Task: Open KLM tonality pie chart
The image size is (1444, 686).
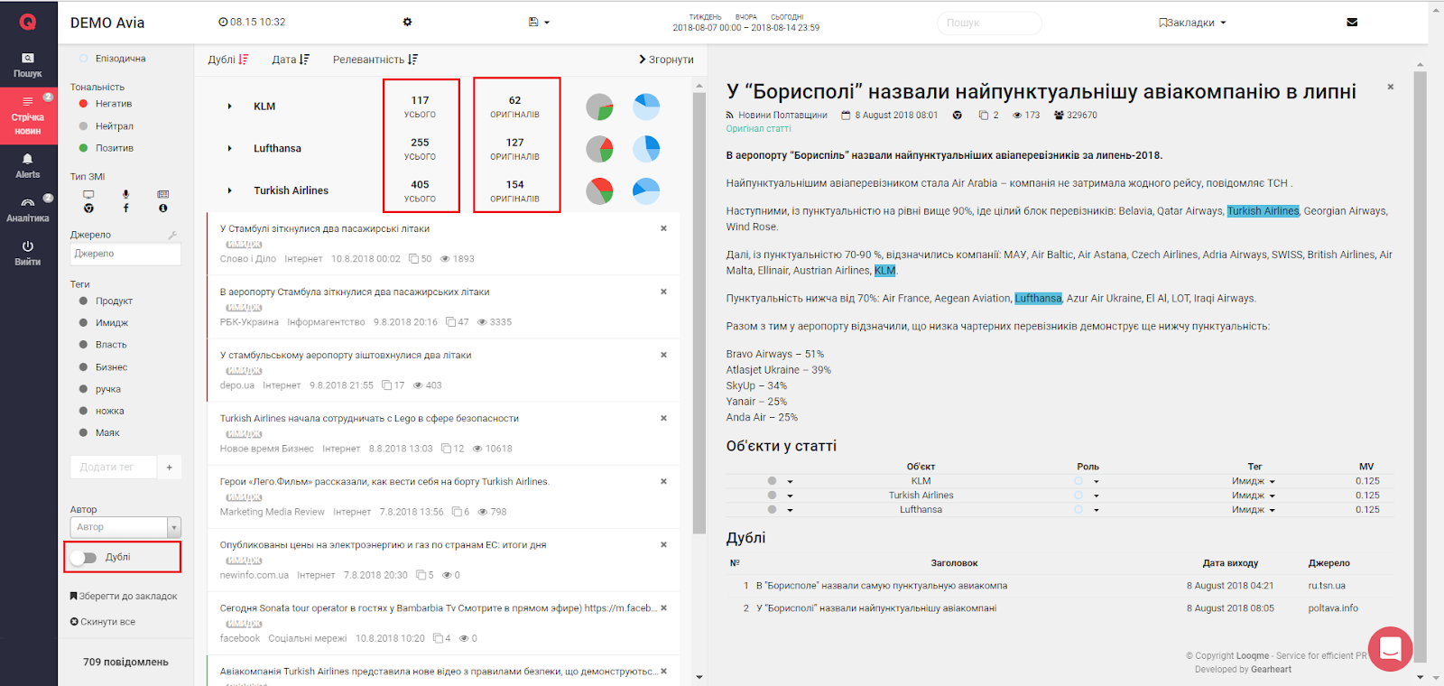Action: [x=599, y=107]
